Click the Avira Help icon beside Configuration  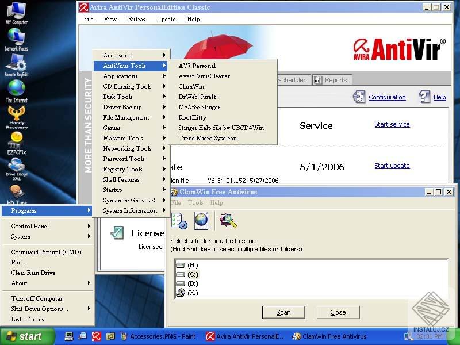point(424,97)
